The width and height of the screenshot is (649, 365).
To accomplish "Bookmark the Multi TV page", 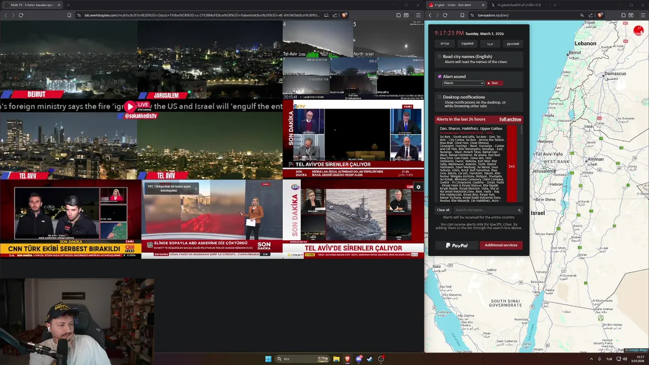I will pyautogui.click(x=69, y=15).
